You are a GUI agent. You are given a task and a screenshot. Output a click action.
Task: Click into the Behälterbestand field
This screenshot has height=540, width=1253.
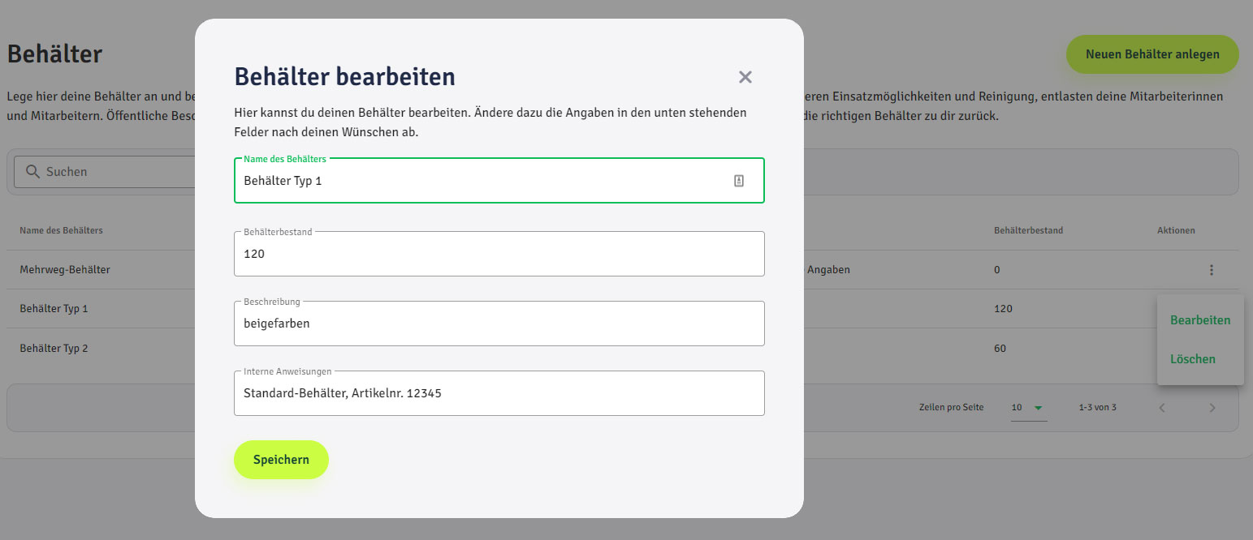pos(499,254)
